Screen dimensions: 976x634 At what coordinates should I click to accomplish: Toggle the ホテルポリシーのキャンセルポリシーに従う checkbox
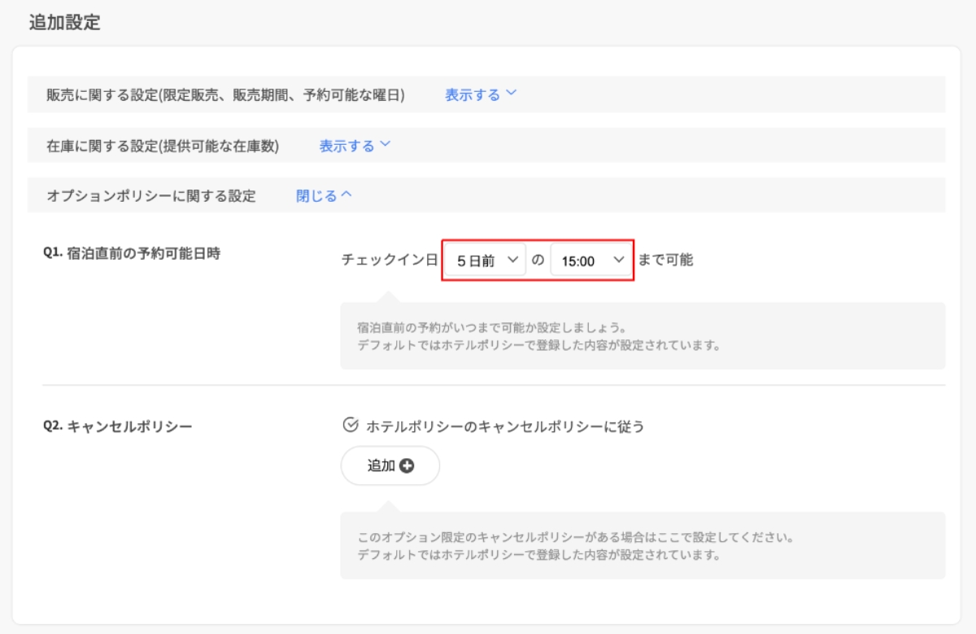[351, 425]
